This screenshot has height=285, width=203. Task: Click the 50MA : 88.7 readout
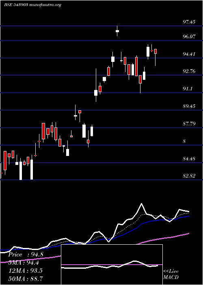click(25, 278)
